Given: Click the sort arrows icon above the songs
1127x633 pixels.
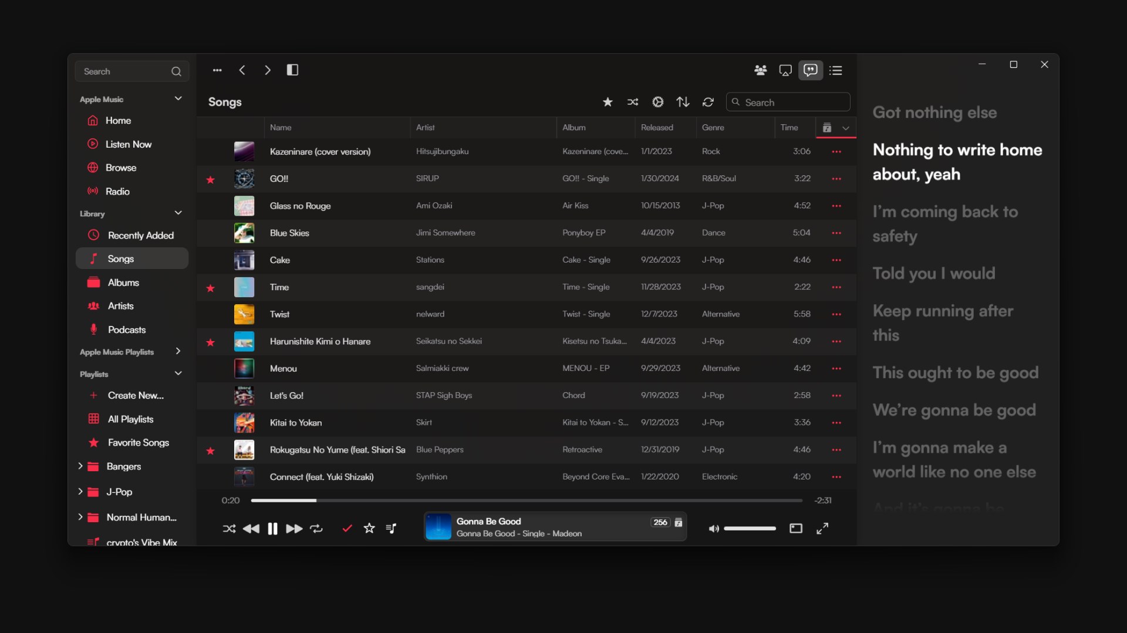Looking at the screenshot, I should click(x=683, y=101).
